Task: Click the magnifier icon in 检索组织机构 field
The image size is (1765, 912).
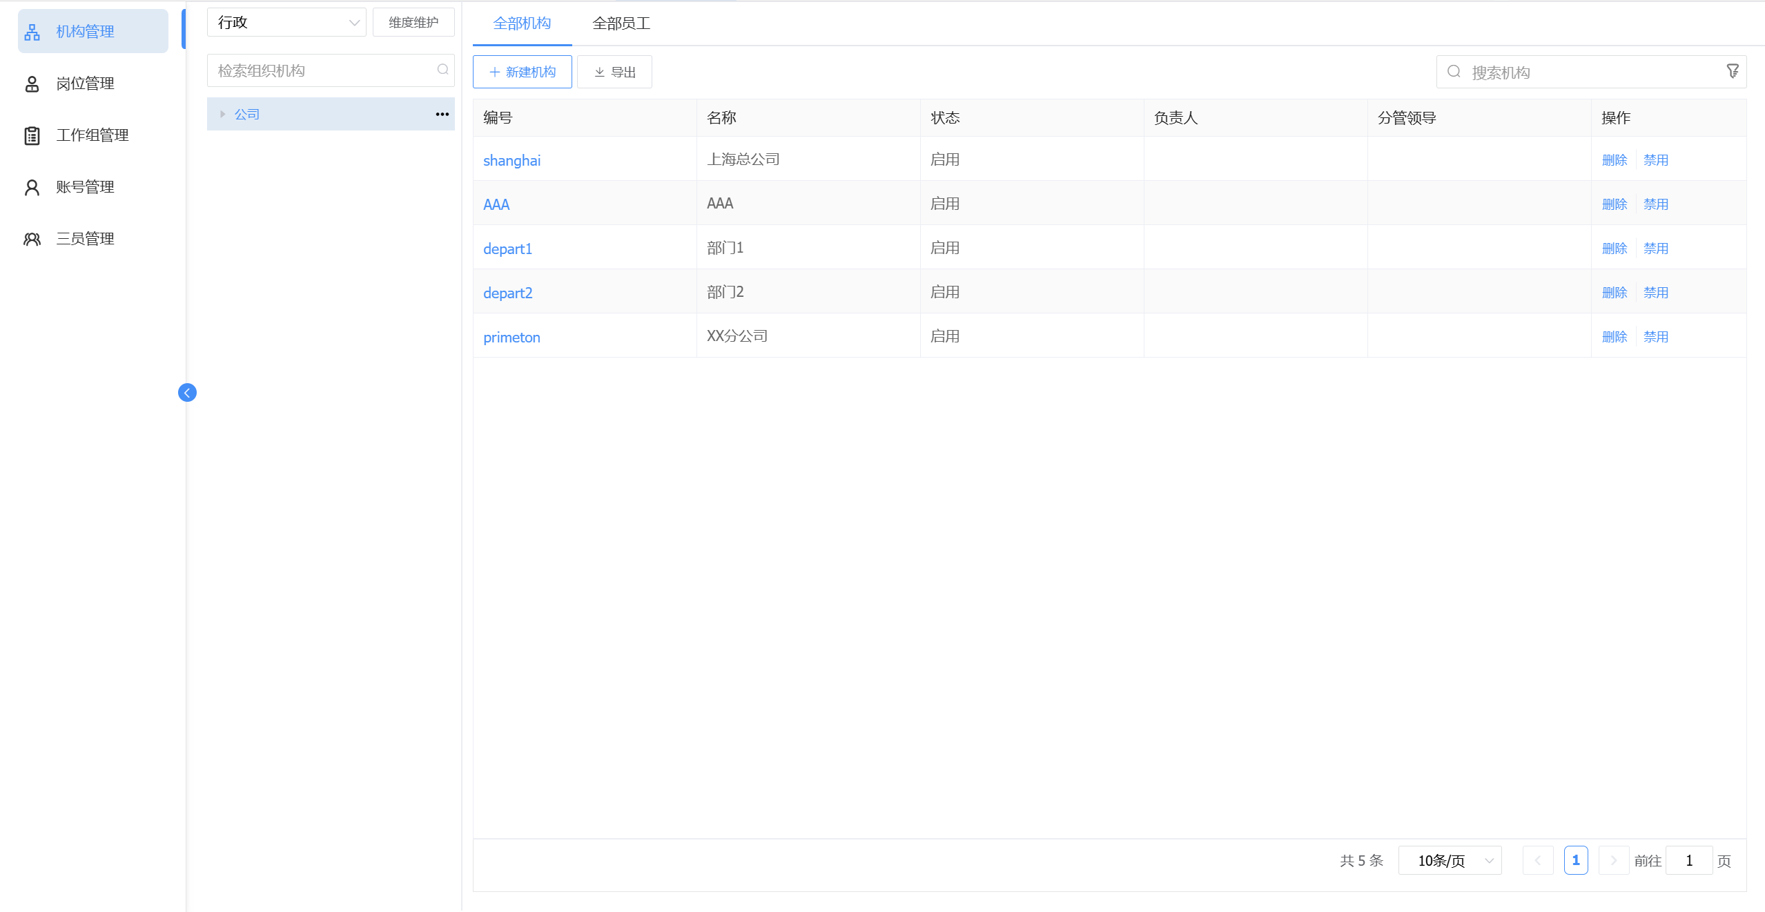Action: click(442, 70)
